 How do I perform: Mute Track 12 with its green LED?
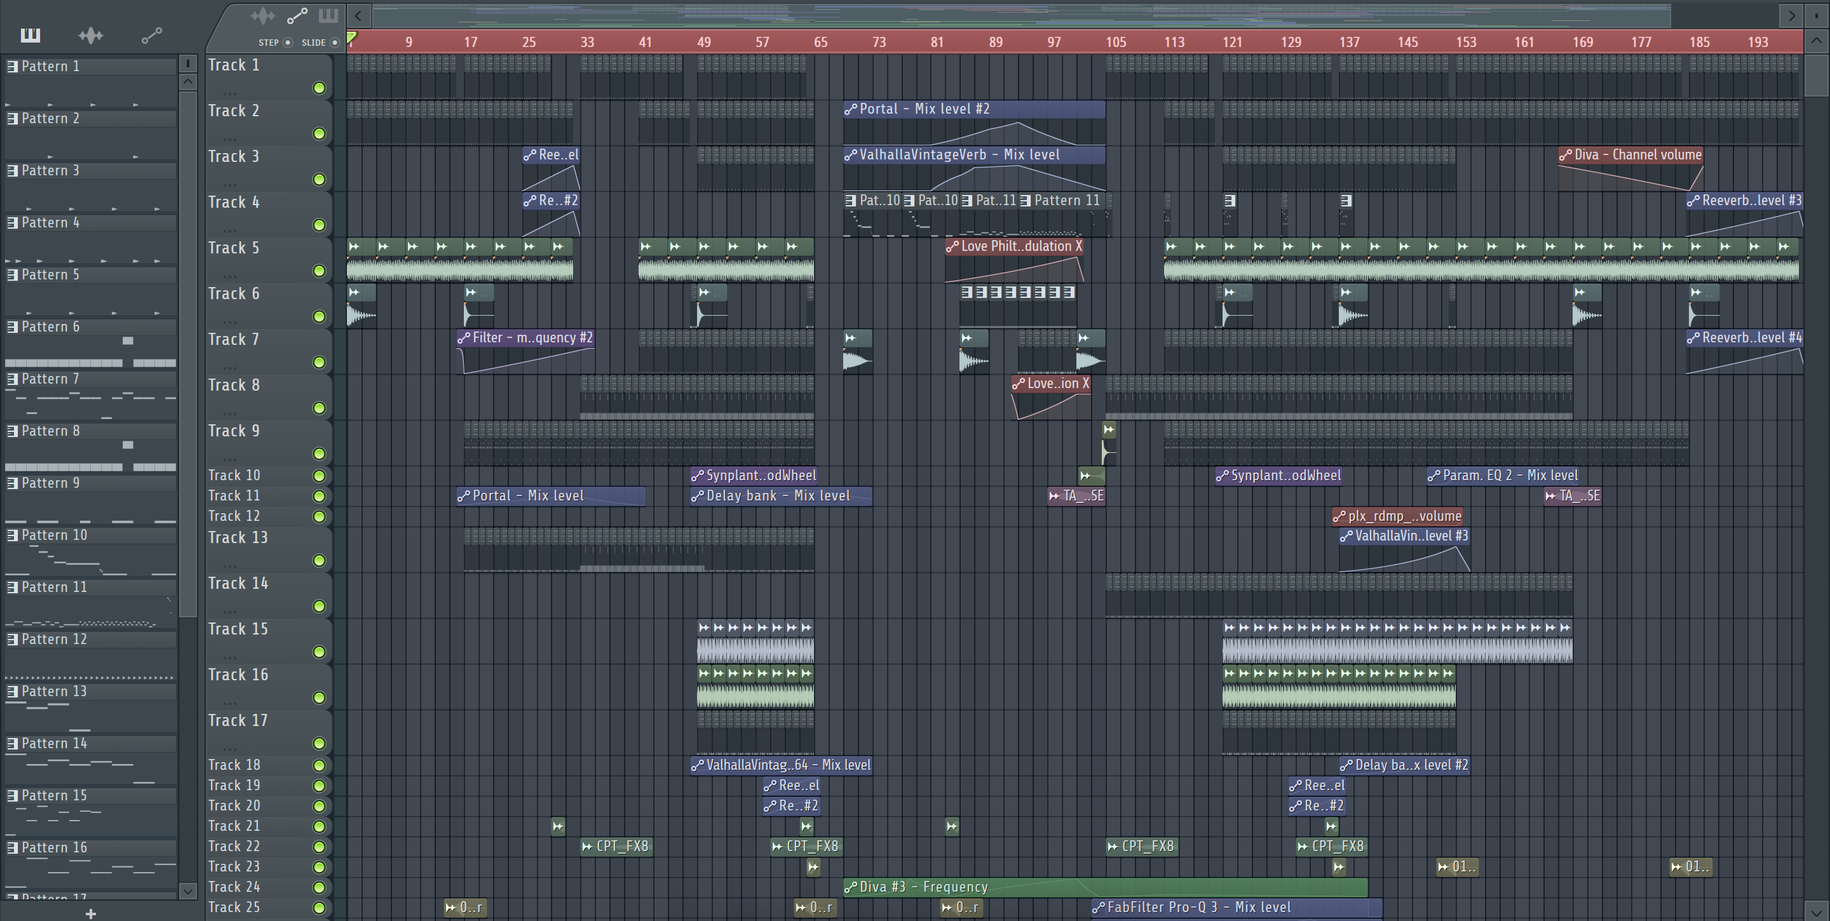tap(319, 517)
